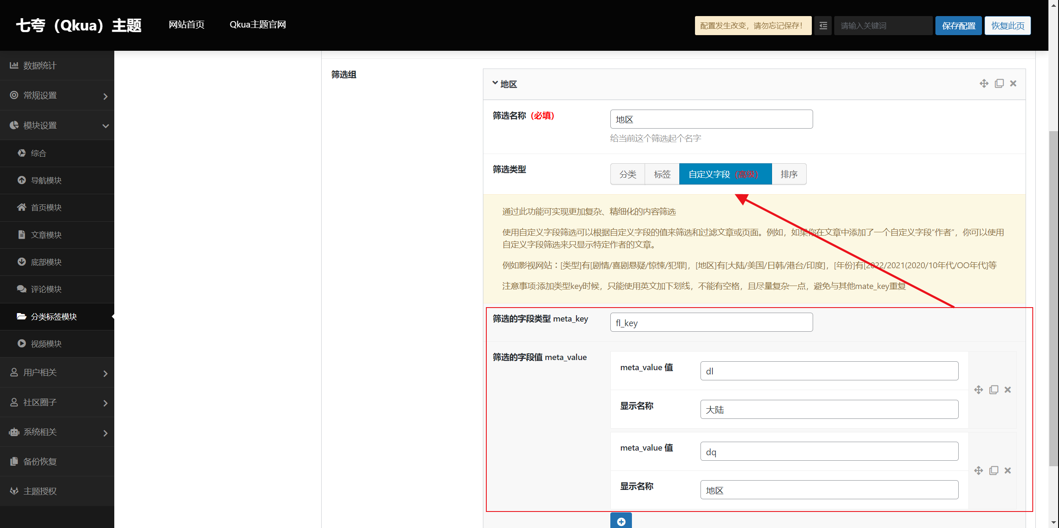Click the scrollbar up arrow
This screenshot has width=1059, height=528.
1053,5
